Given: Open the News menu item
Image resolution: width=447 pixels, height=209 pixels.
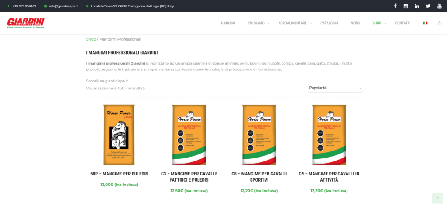Looking at the screenshot, I should click(355, 24).
